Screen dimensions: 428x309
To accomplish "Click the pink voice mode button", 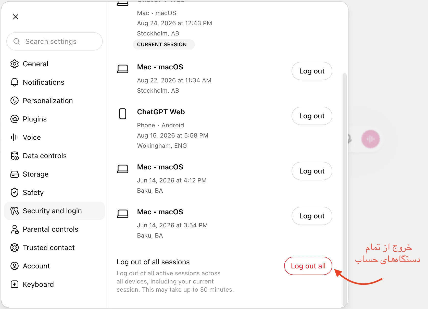I will [x=370, y=139].
